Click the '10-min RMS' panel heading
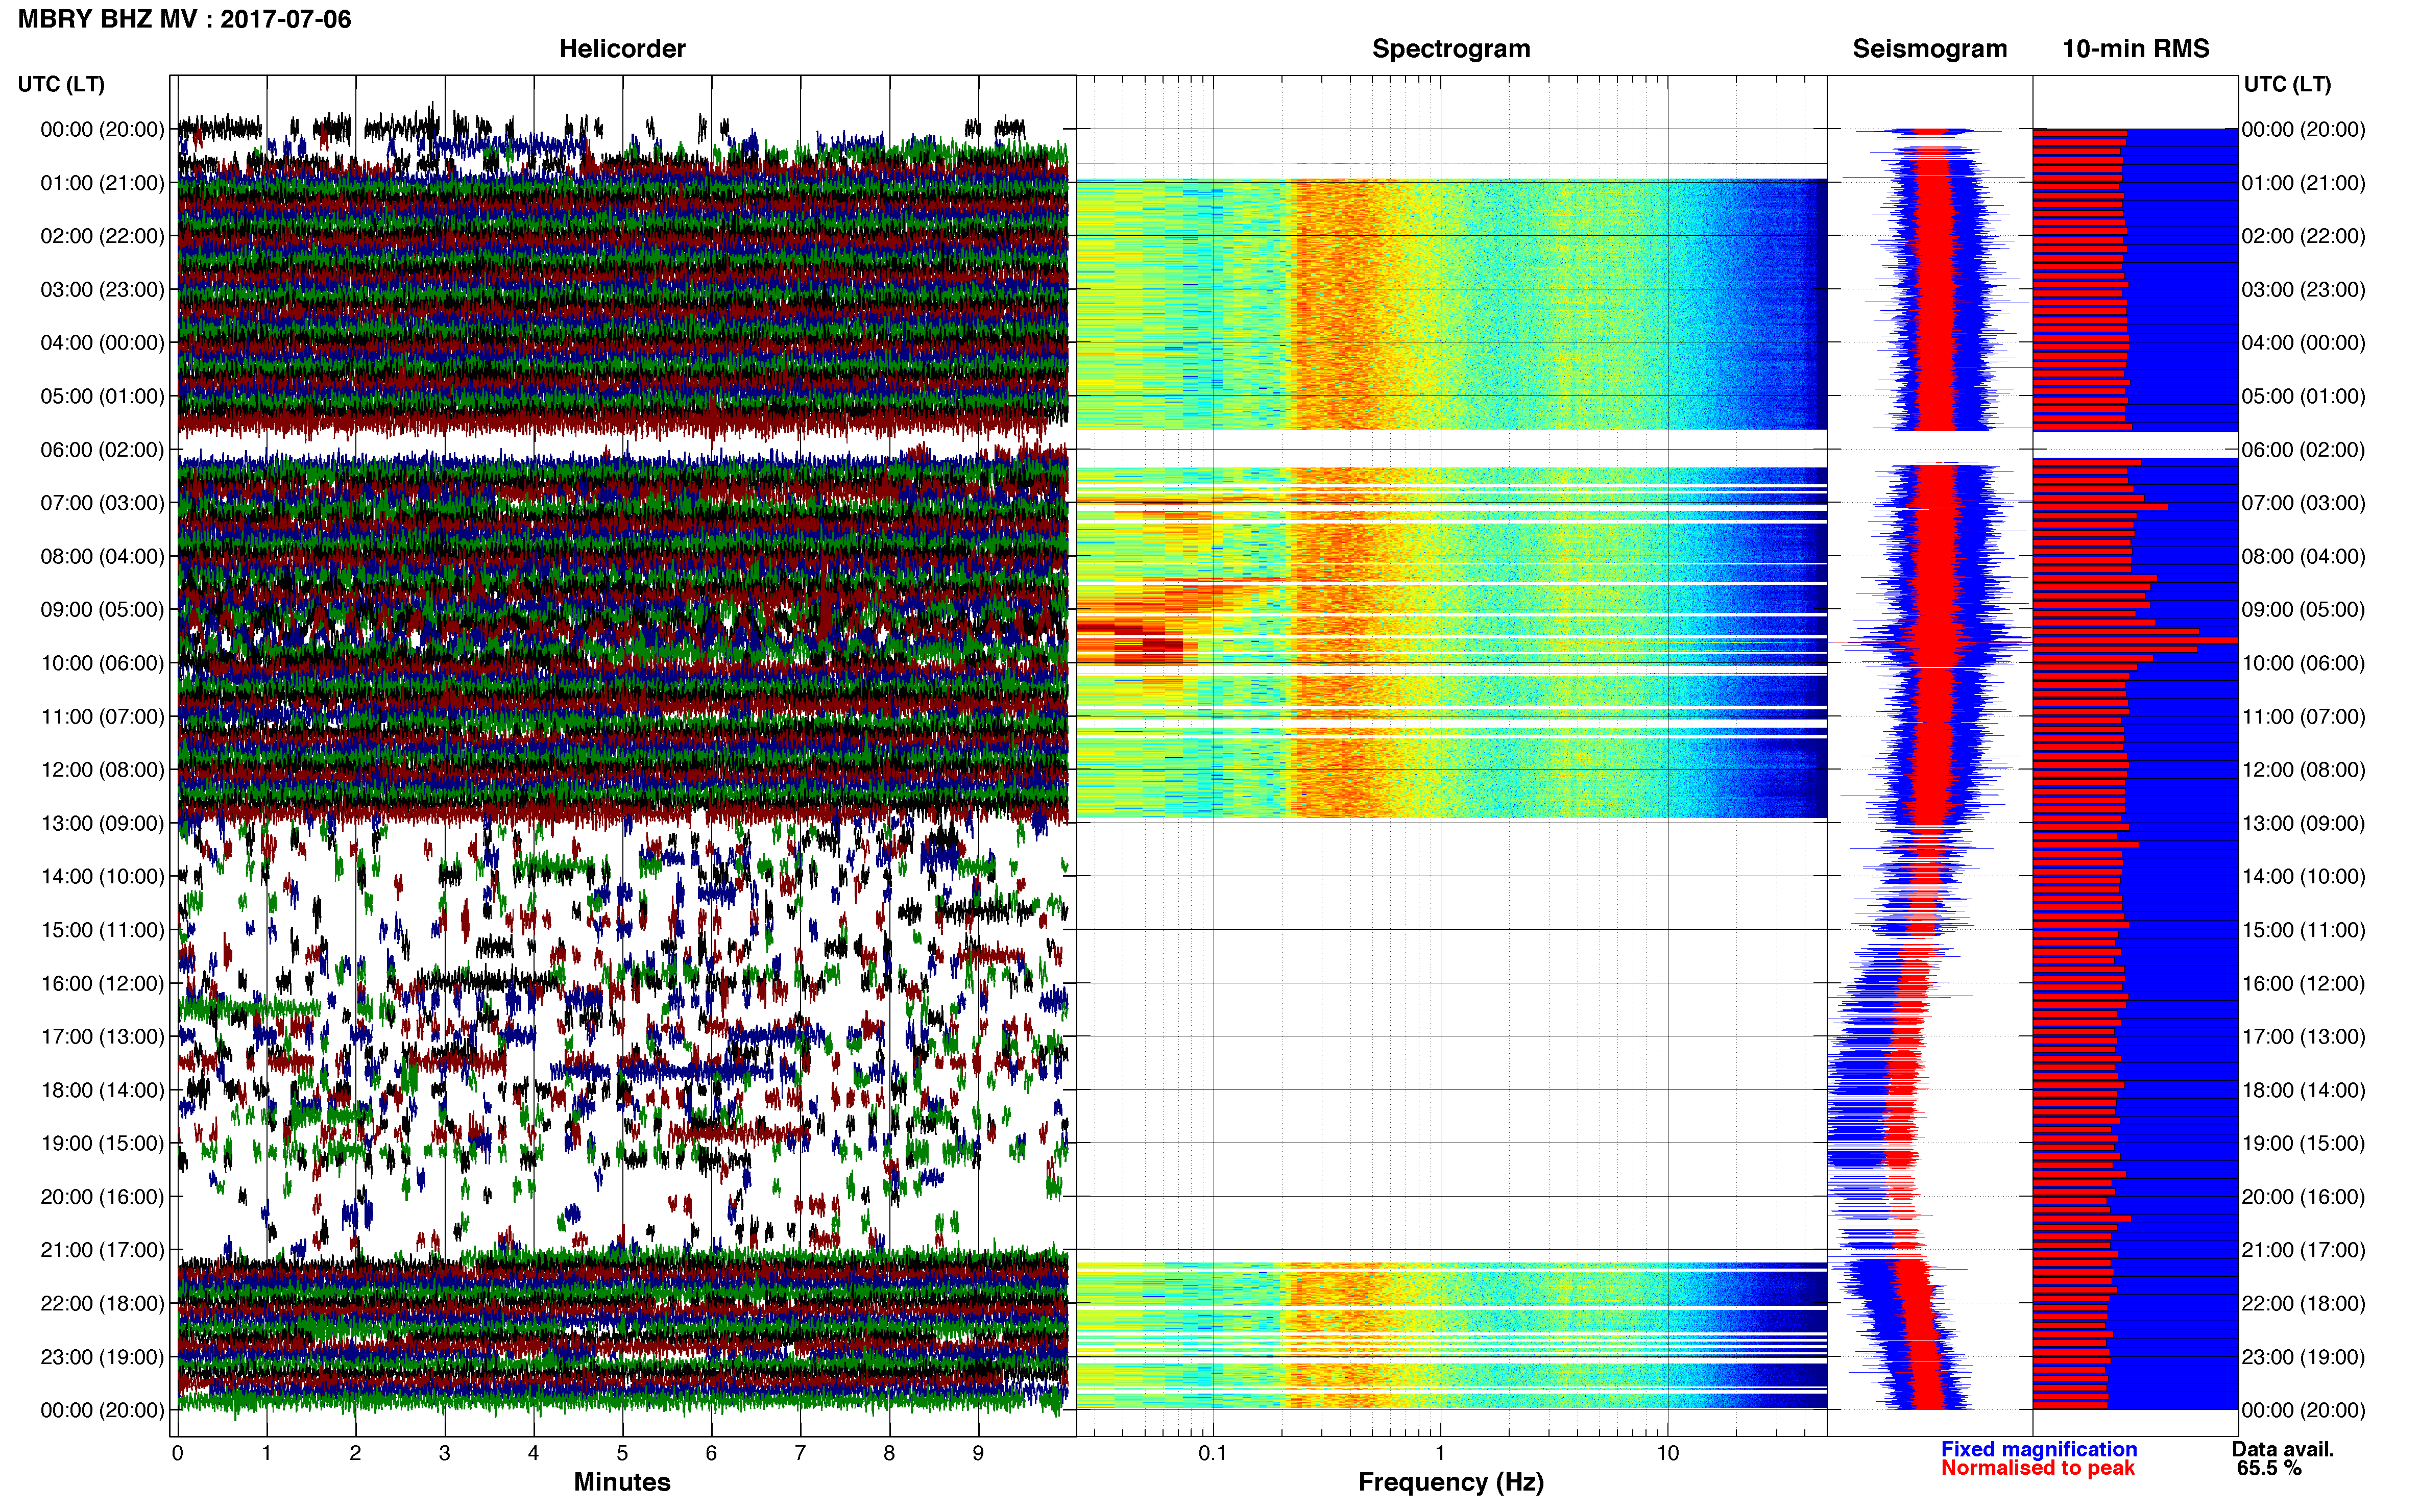2420x1512 pixels. (x=2136, y=48)
